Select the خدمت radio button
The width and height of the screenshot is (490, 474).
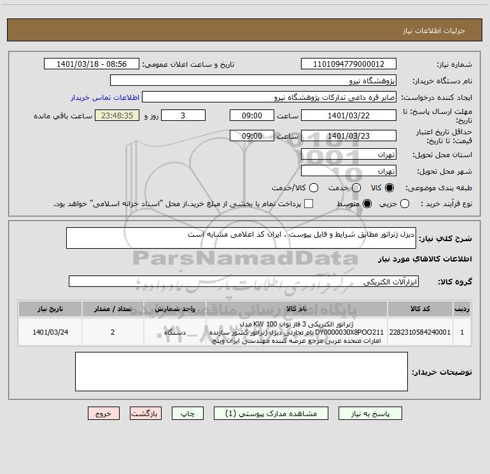(x=356, y=188)
